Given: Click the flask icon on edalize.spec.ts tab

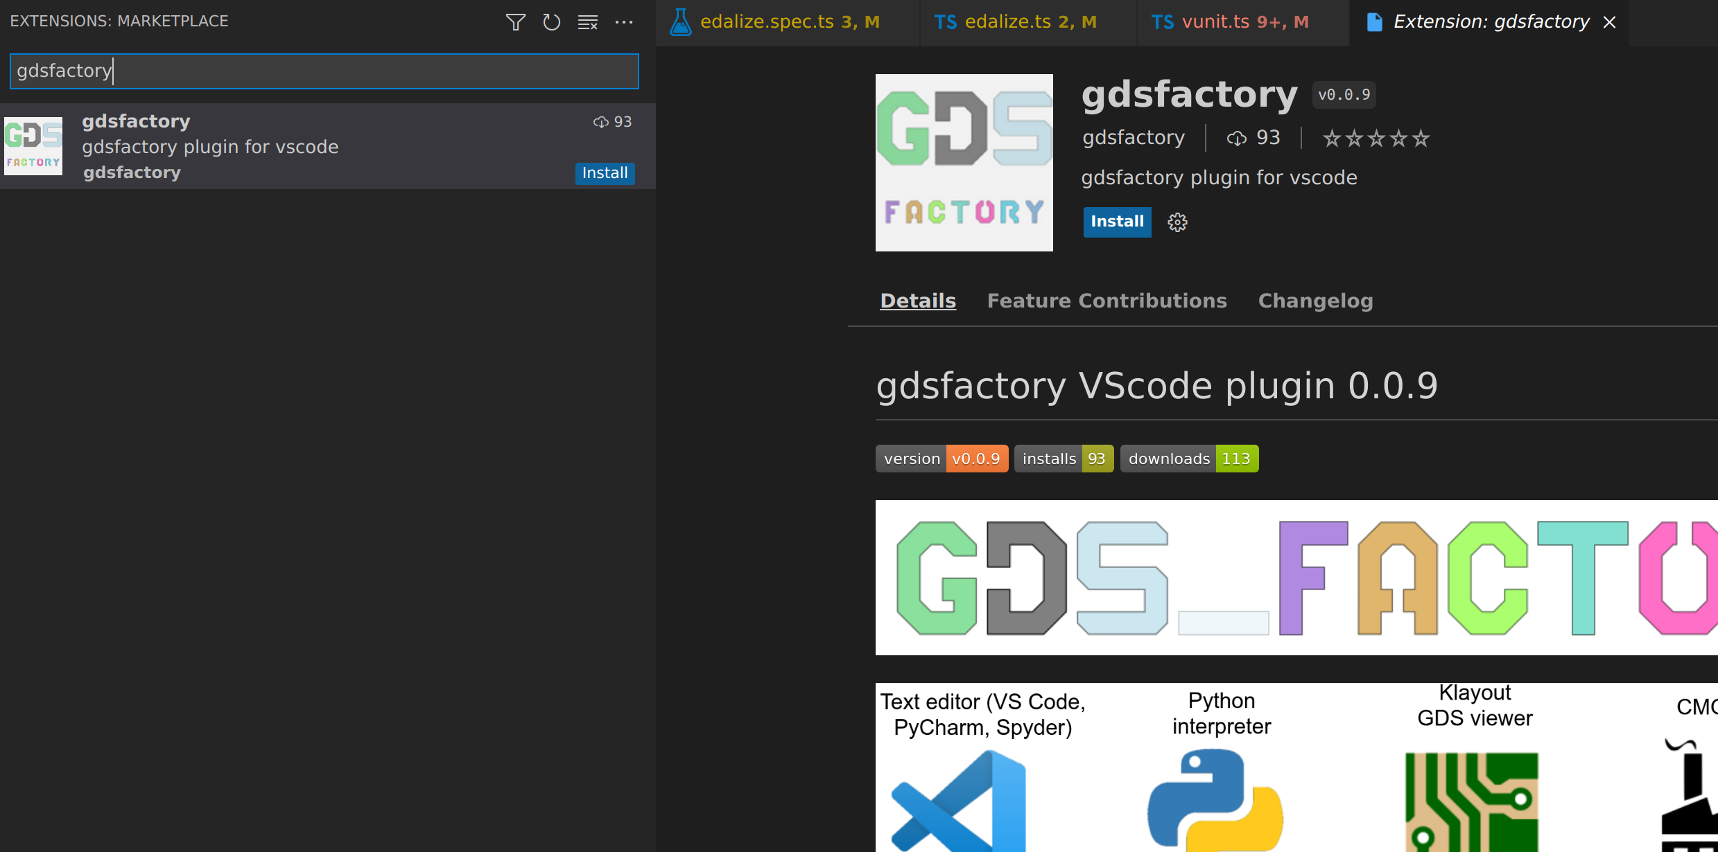Looking at the screenshot, I should [681, 22].
